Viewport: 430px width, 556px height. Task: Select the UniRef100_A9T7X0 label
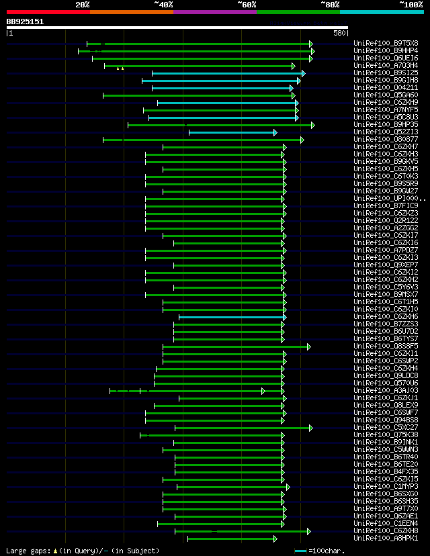click(386, 508)
